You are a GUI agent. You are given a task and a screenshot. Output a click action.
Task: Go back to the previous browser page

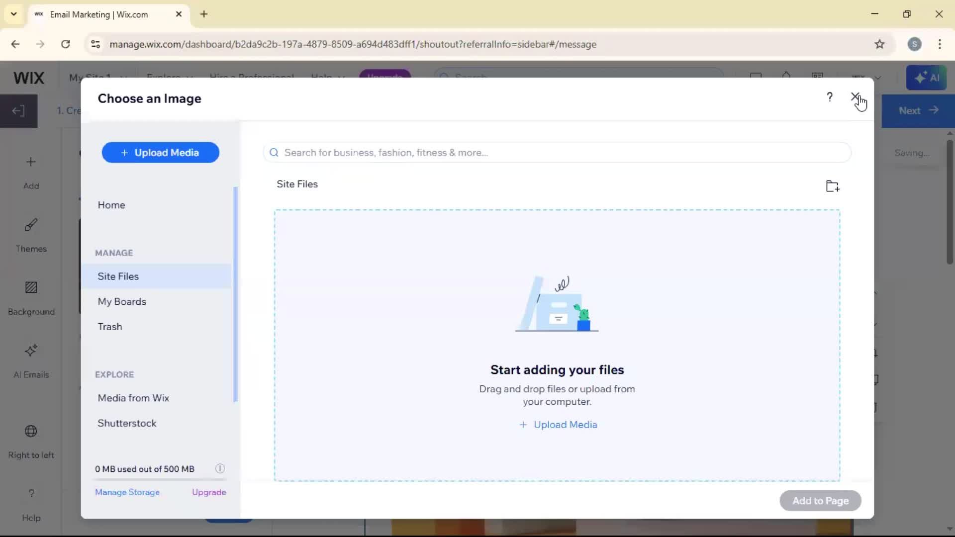(x=15, y=44)
